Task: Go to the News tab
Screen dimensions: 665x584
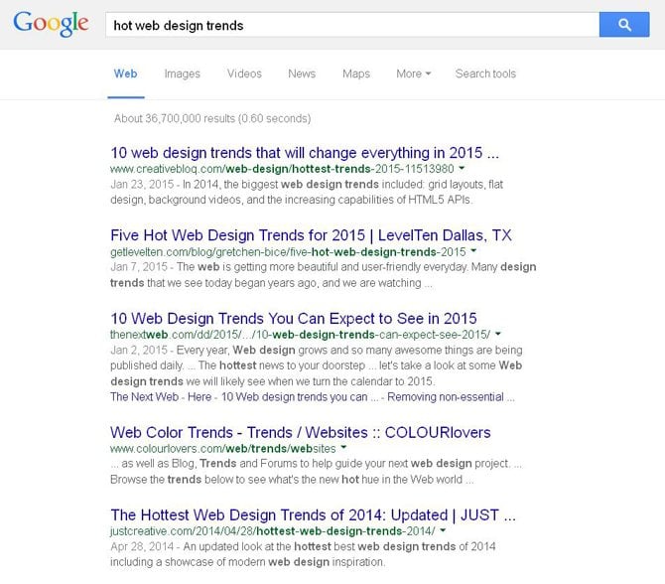Action: [302, 73]
